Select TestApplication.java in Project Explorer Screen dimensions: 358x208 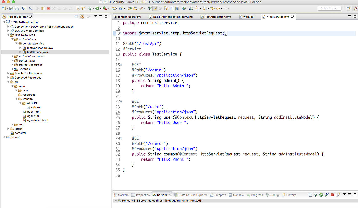(40, 48)
